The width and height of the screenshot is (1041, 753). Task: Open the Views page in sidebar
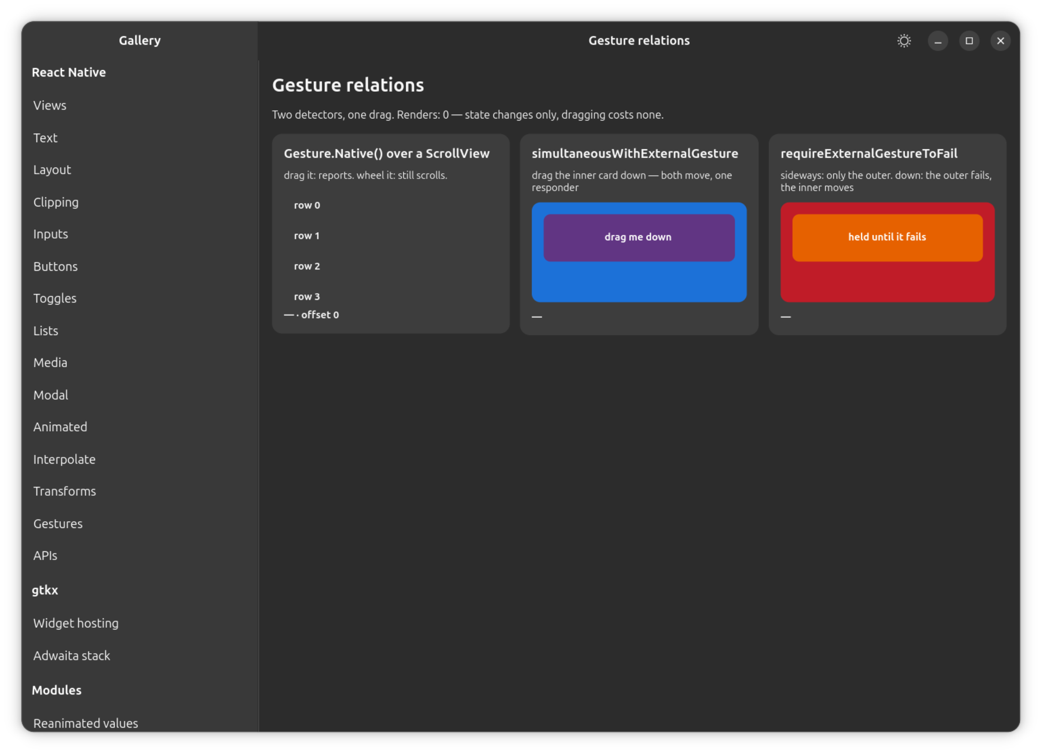point(140,105)
